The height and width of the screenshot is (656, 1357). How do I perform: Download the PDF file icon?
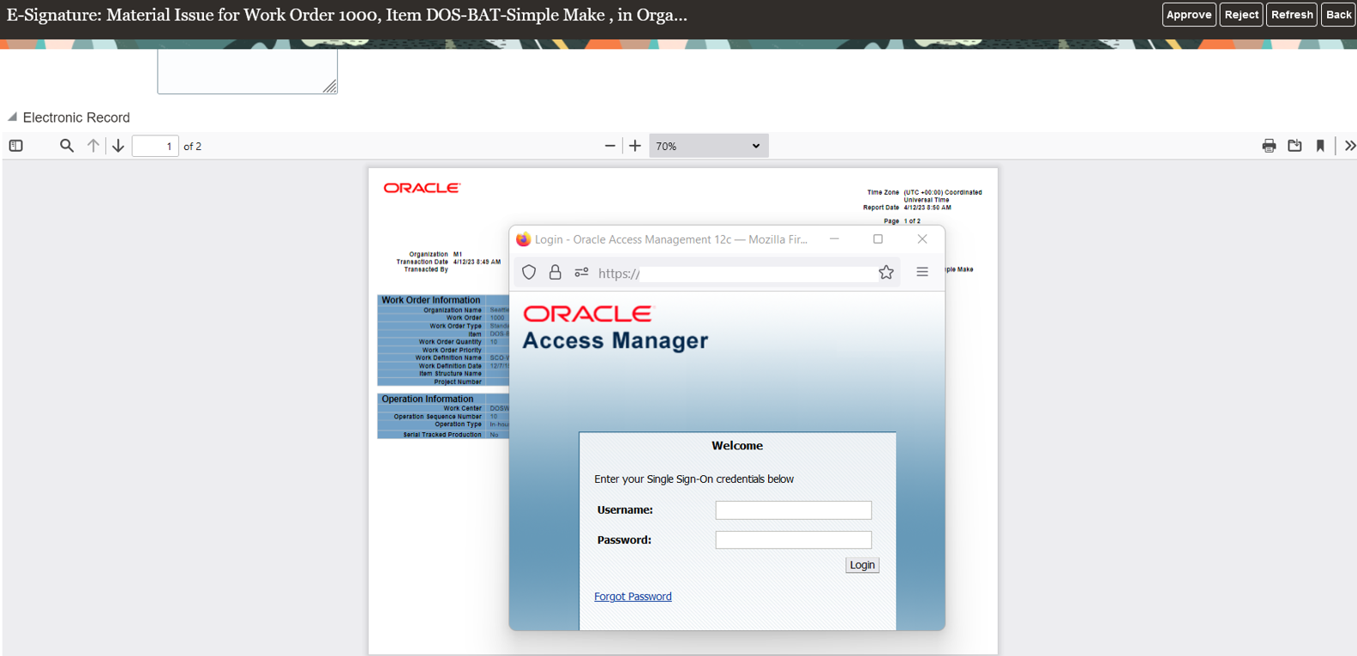pyautogui.click(x=1294, y=146)
